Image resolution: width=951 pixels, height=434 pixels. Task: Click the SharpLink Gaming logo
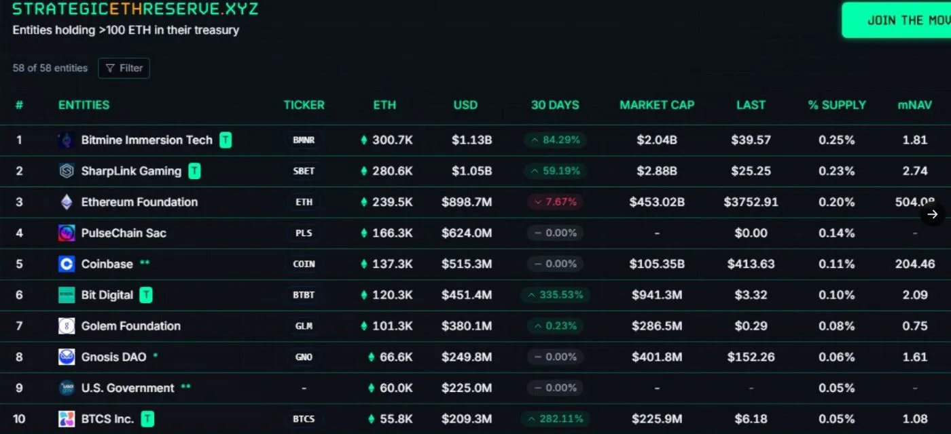66,171
